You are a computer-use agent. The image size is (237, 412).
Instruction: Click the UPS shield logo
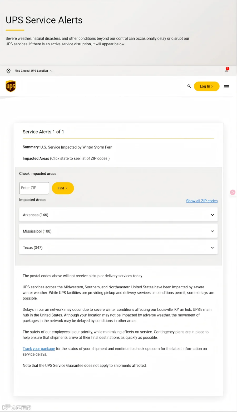pos(11,86)
